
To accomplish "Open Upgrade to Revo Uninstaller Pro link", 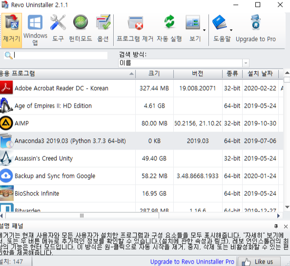I will tap(192, 262).
